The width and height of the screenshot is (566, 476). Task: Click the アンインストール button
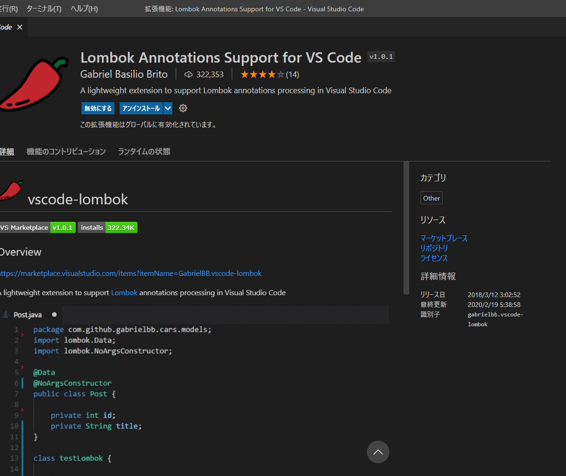click(141, 108)
